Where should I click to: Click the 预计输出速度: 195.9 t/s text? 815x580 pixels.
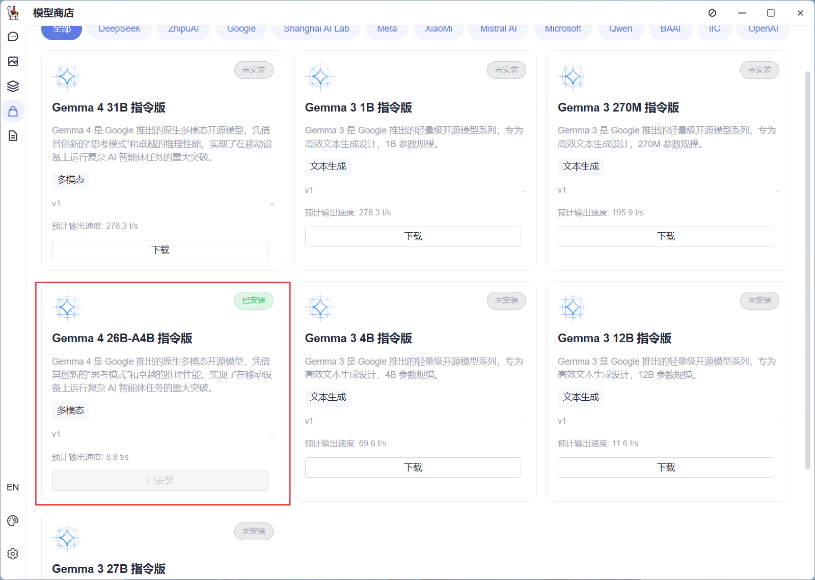click(601, 213)
